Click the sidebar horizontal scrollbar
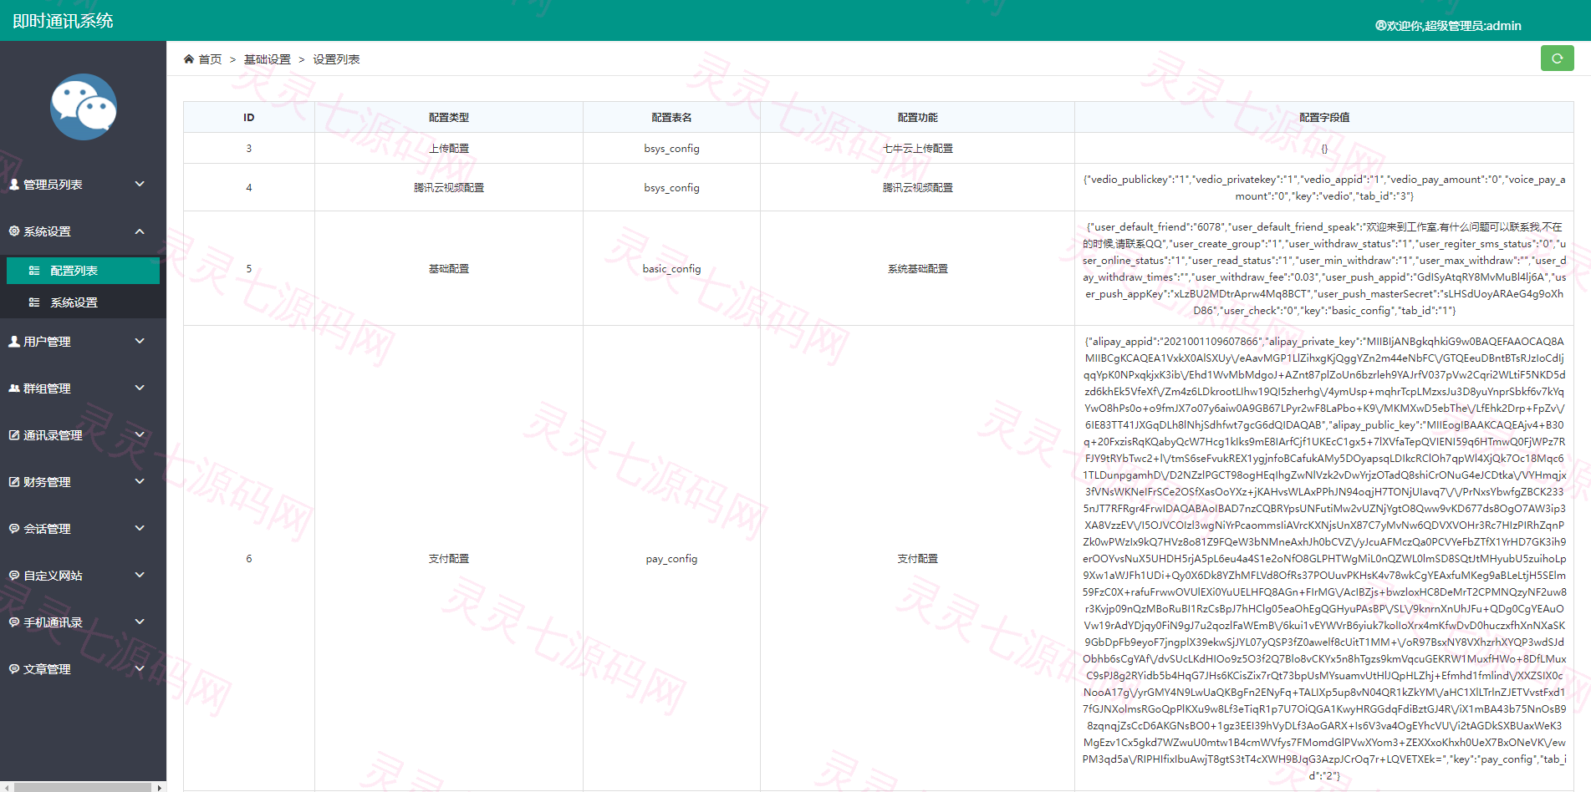Image resolution: width=1591 pixels, height=792 pixels. coord(81,787)
